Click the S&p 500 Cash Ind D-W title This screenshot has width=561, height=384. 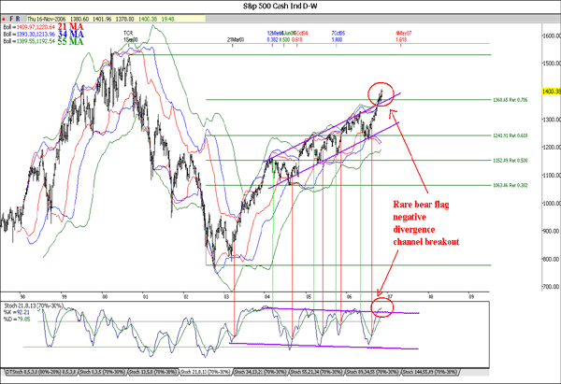pos(280,7)
